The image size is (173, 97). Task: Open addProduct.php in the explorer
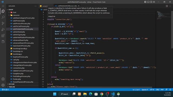pyautogui.click(x=19, y=21)
